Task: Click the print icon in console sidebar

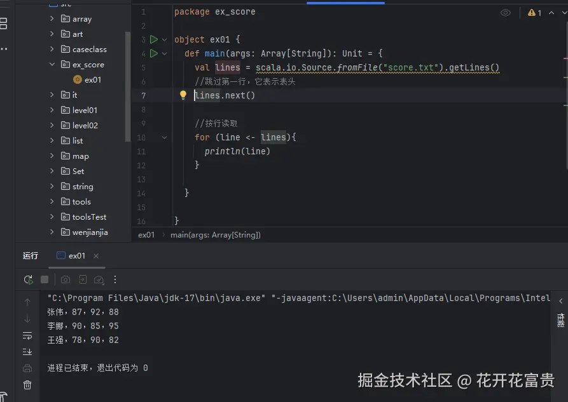Action: 27,368
